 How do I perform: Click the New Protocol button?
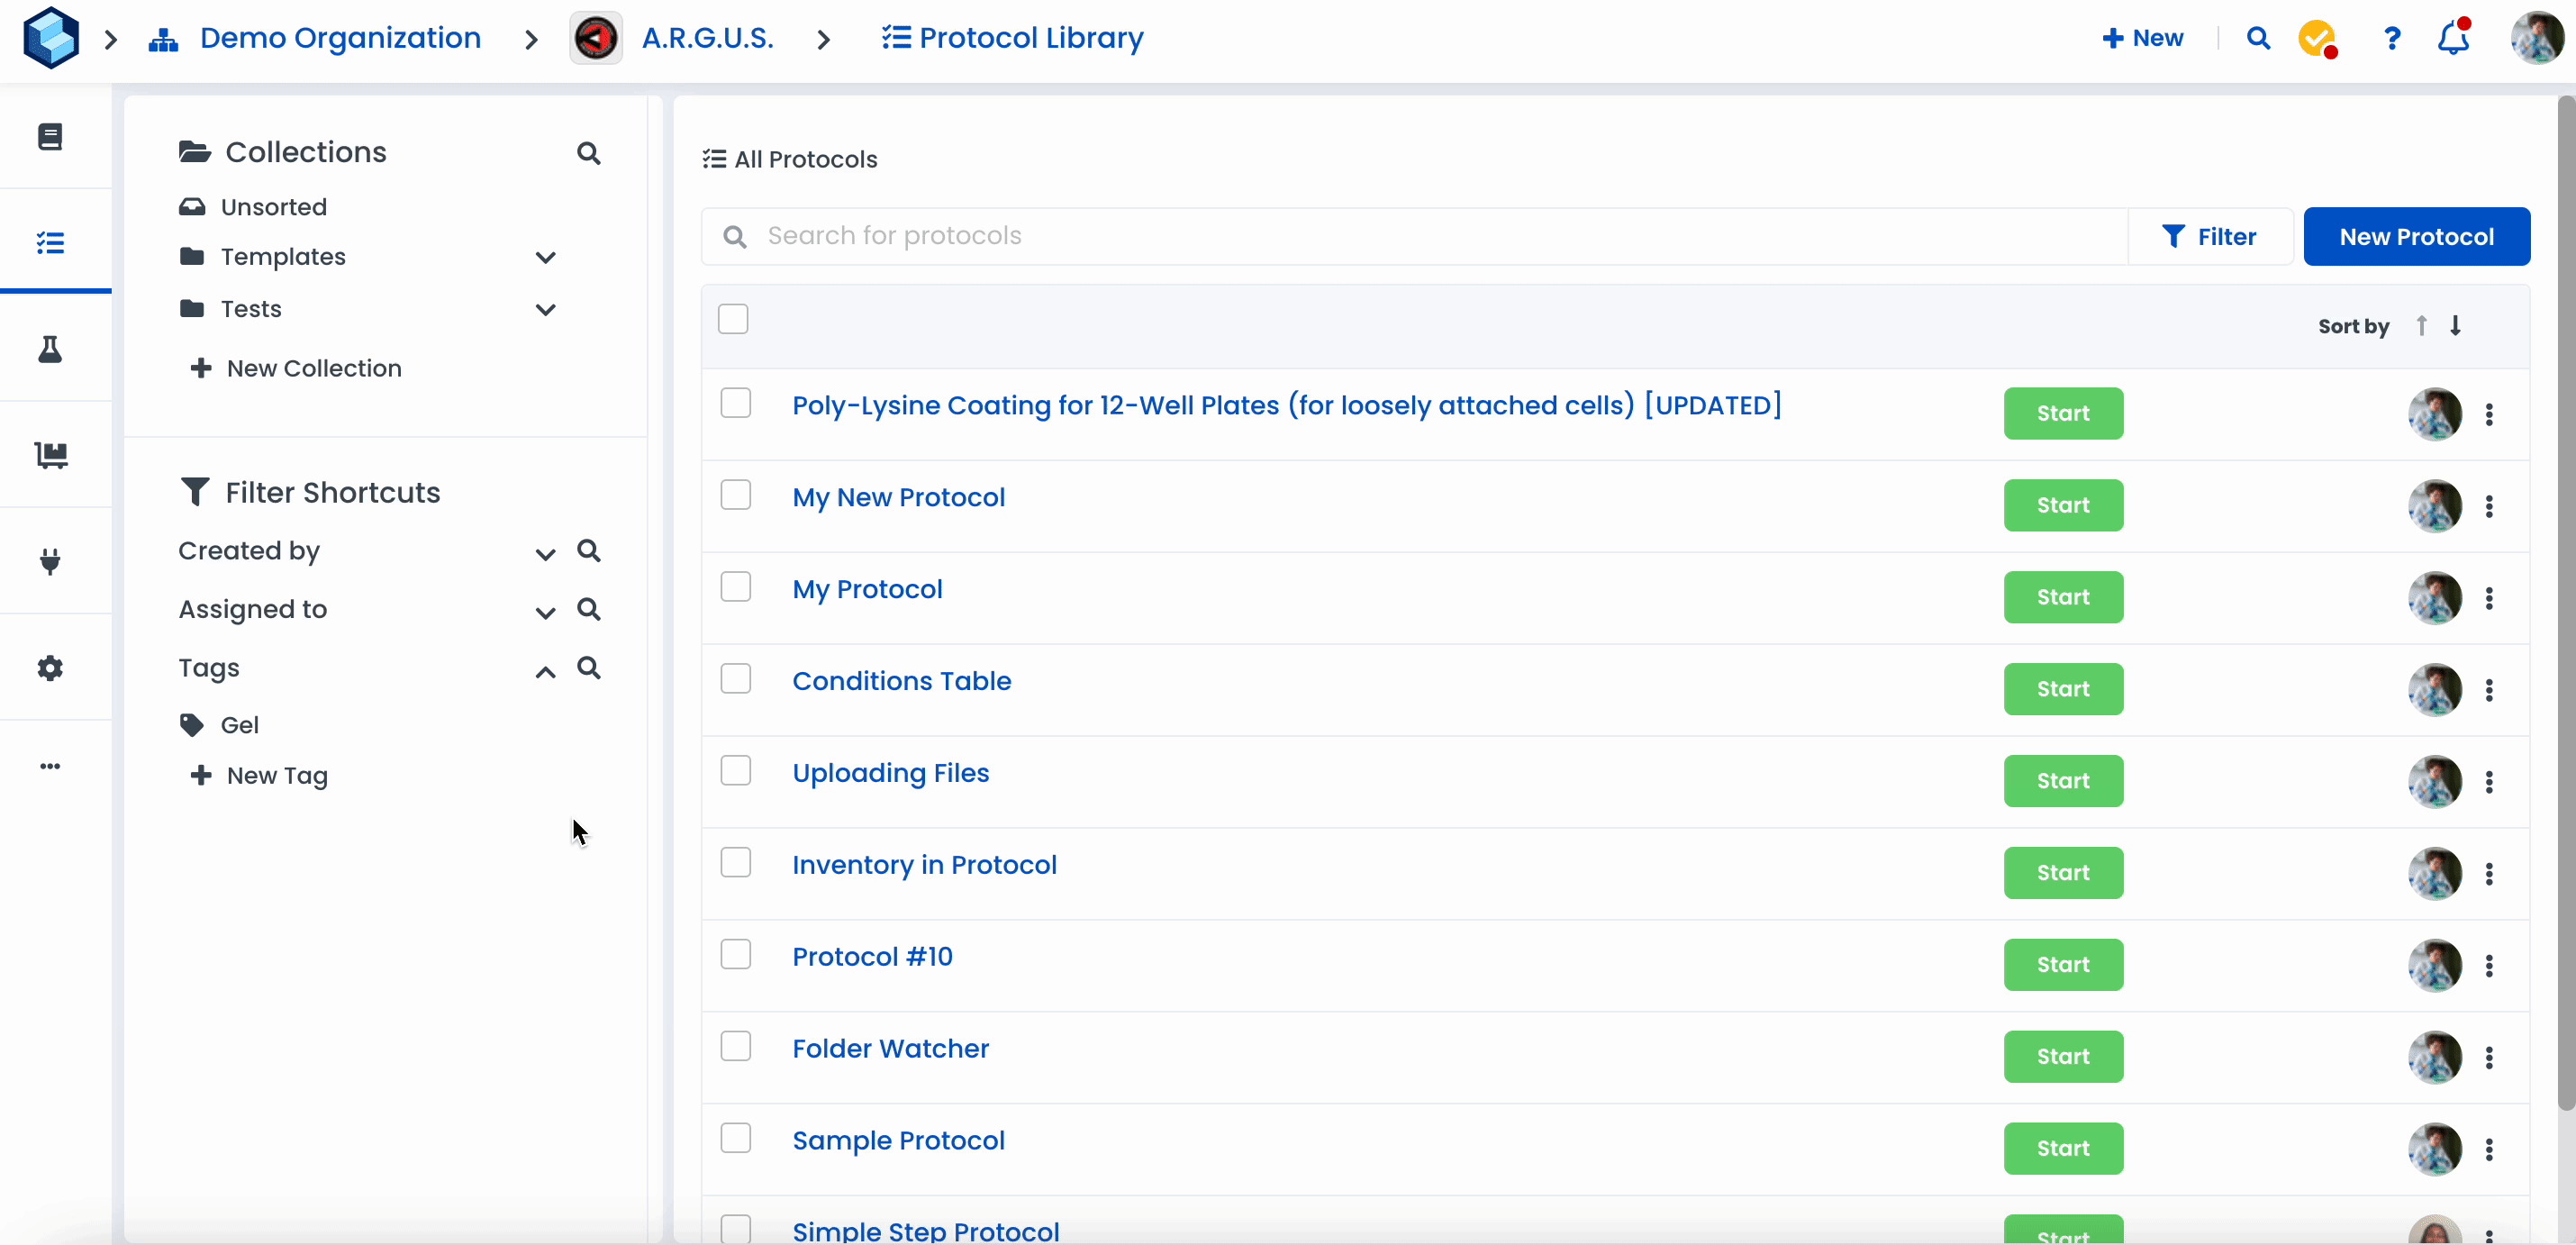coord(2416,237)
